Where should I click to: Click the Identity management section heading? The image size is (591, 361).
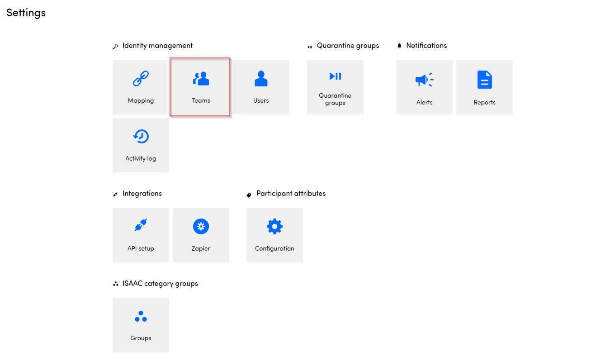tap(157, 46)
